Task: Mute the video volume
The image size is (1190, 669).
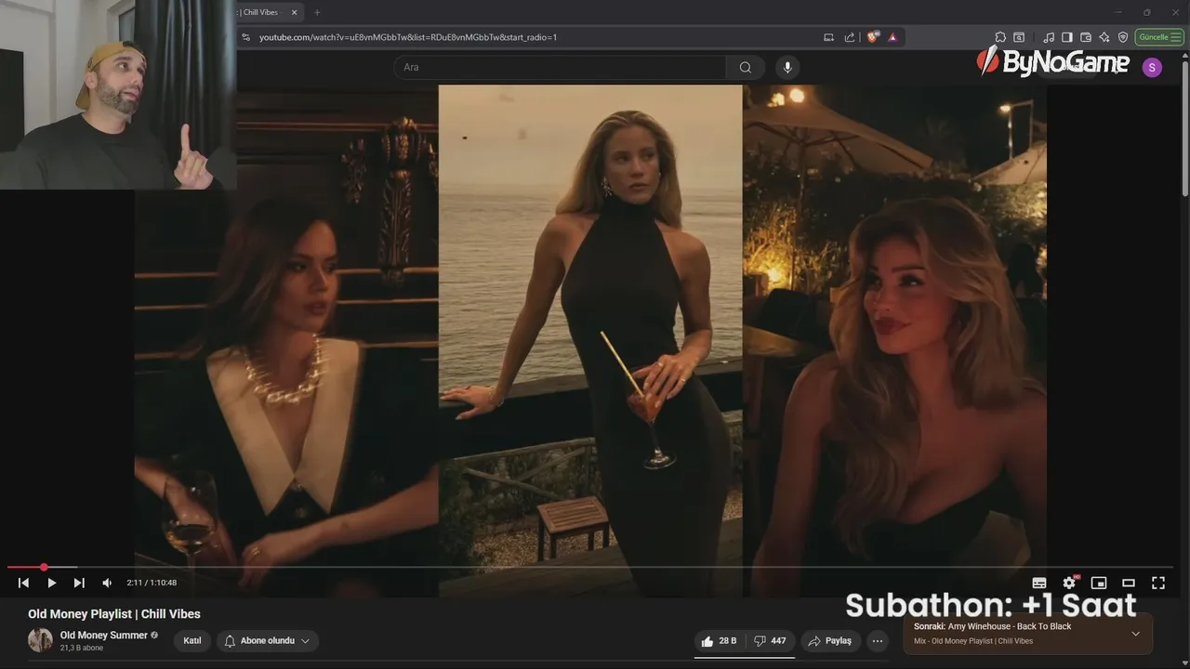Action: [x=107, y=583]
